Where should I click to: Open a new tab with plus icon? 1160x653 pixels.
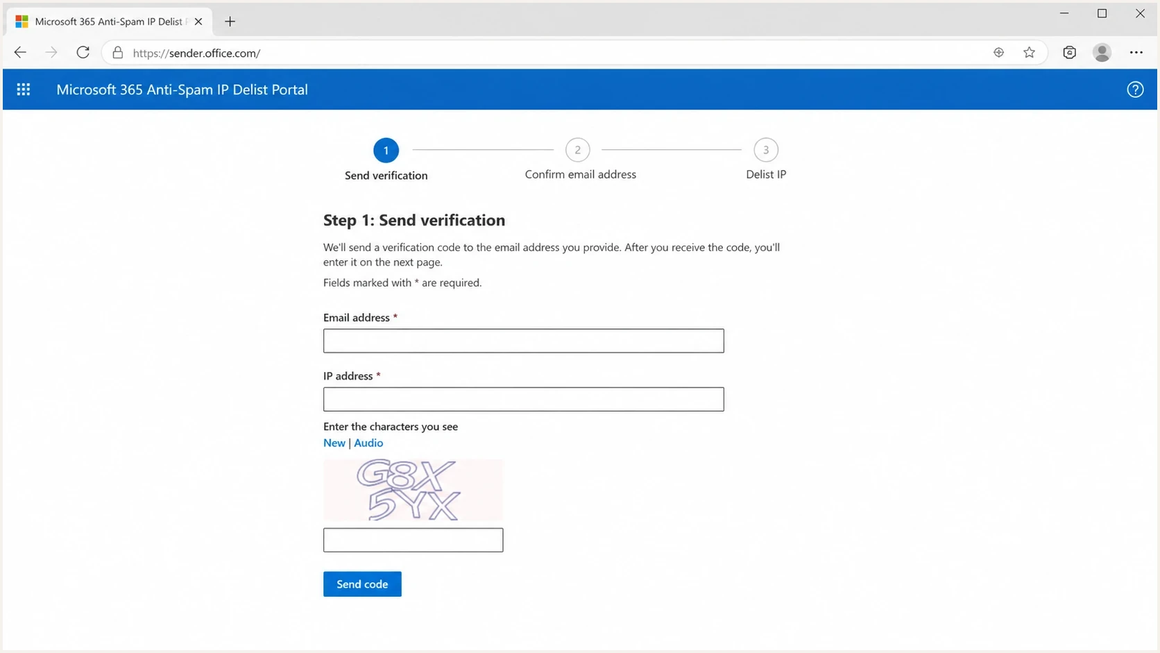tap(230, 22)
